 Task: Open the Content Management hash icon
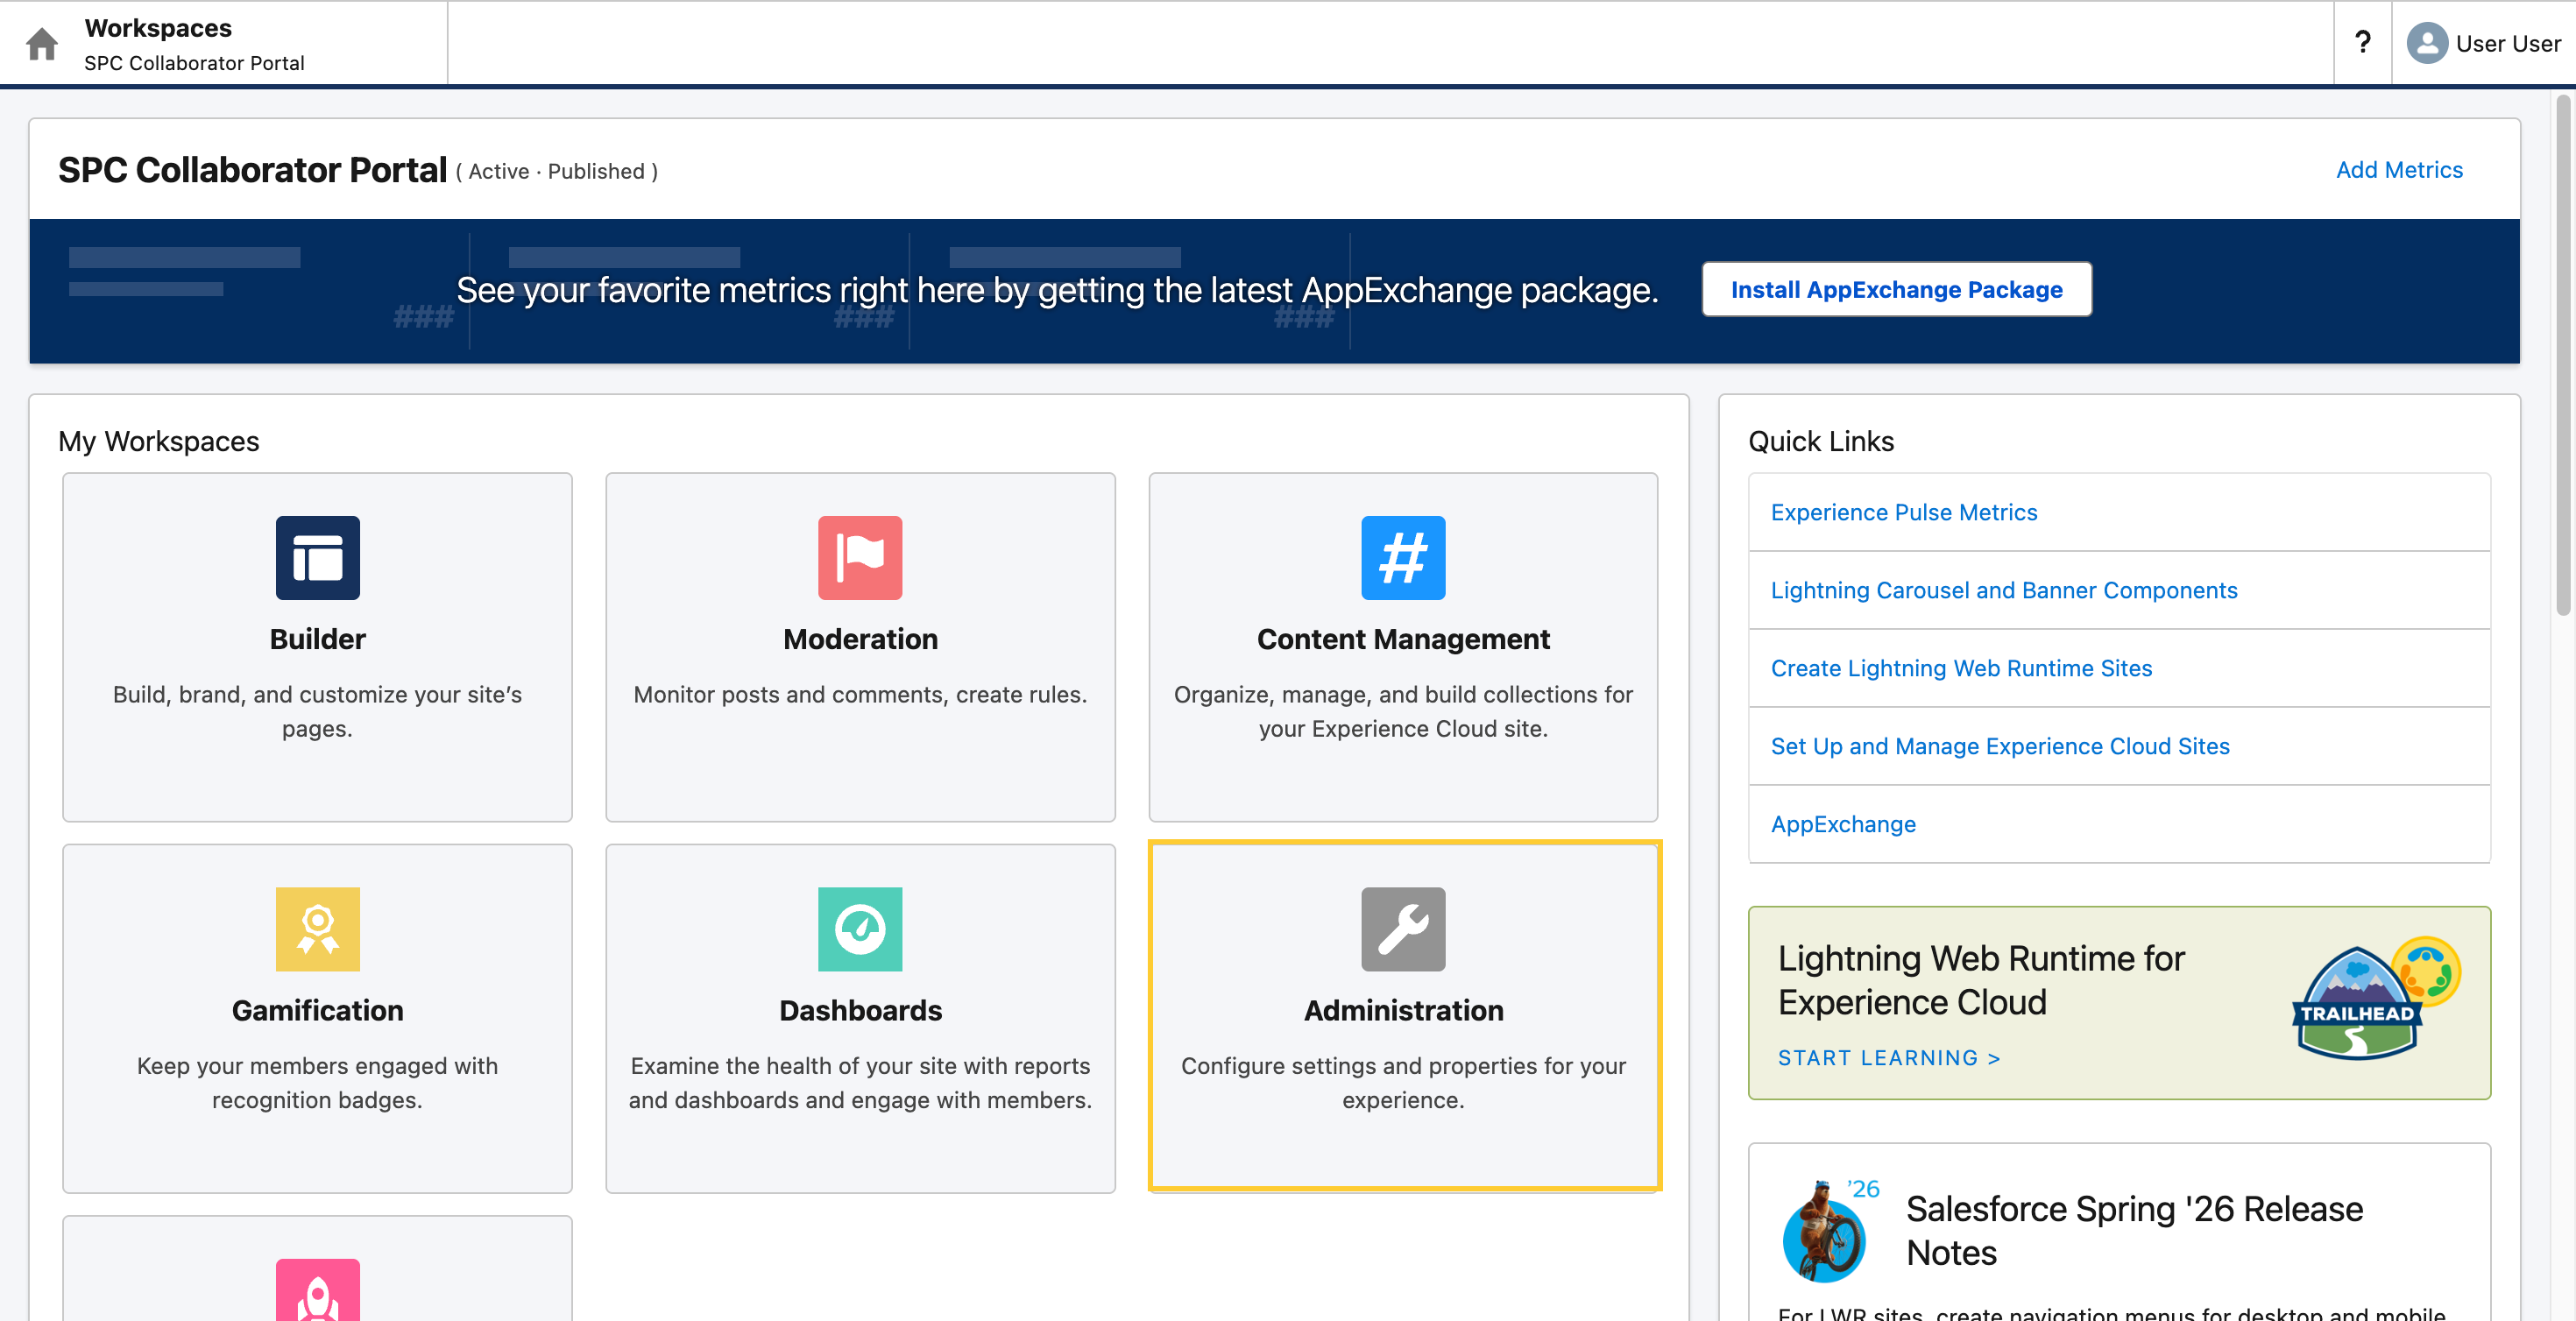pos(1403,557)
